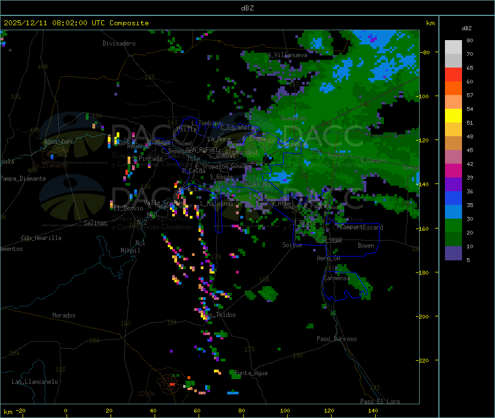This screenshot has height=418, width=495.
Task: Pick the 5 dBZ dark purple legend swatch
Action: click(453, 253)
